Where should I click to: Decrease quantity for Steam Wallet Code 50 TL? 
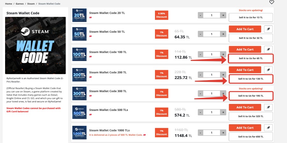coord(200,34)
